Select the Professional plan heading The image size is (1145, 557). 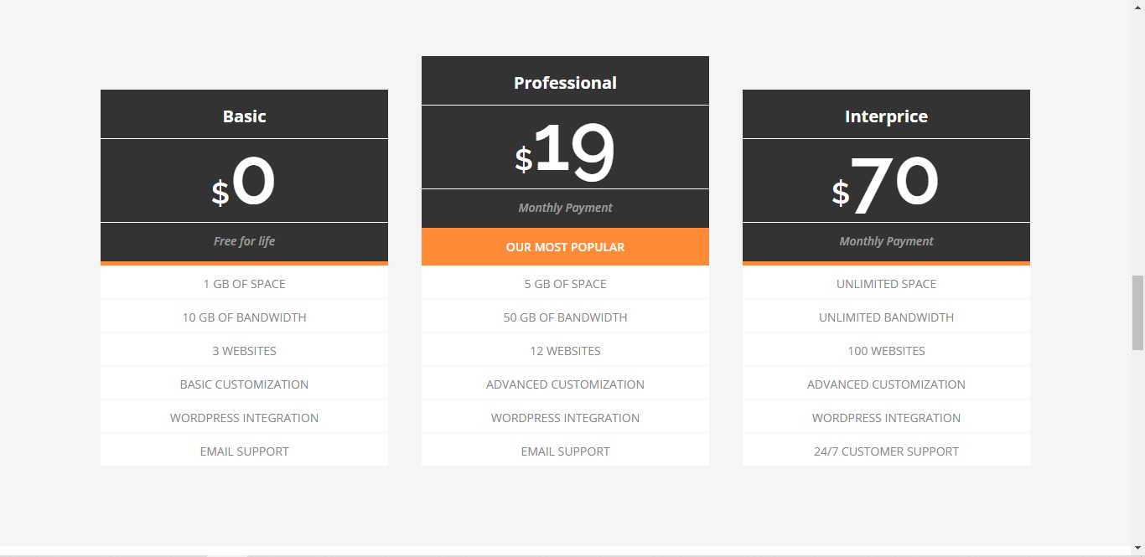pyautogui.click(x=565, y=83)
